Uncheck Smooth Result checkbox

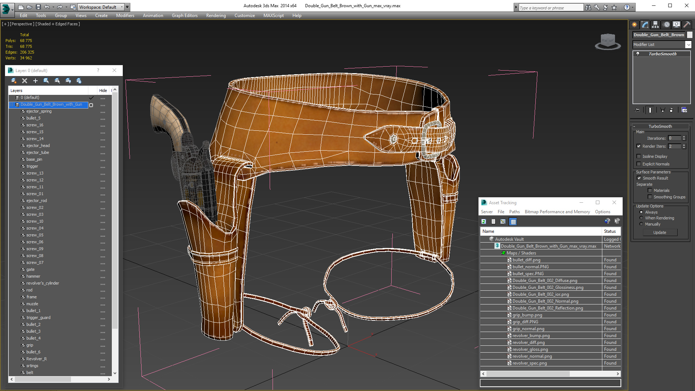(x=639, y=178)
